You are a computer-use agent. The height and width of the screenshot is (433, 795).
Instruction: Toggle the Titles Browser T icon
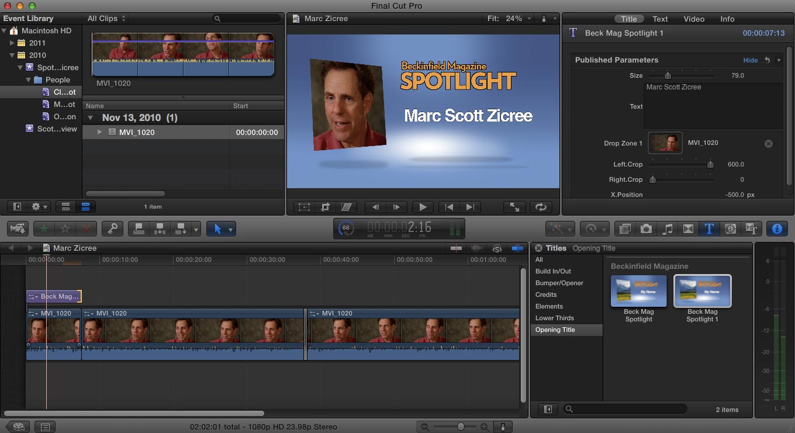point(709,228)
